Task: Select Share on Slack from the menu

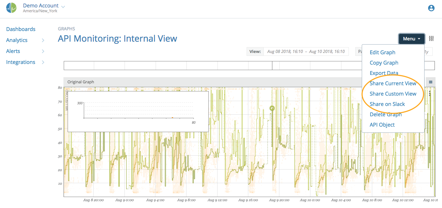Action: click(387, 104)
